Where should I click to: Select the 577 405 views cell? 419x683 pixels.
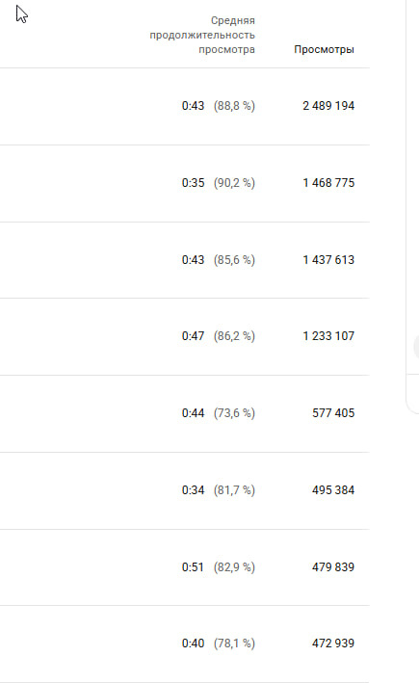tap(333, 413)
